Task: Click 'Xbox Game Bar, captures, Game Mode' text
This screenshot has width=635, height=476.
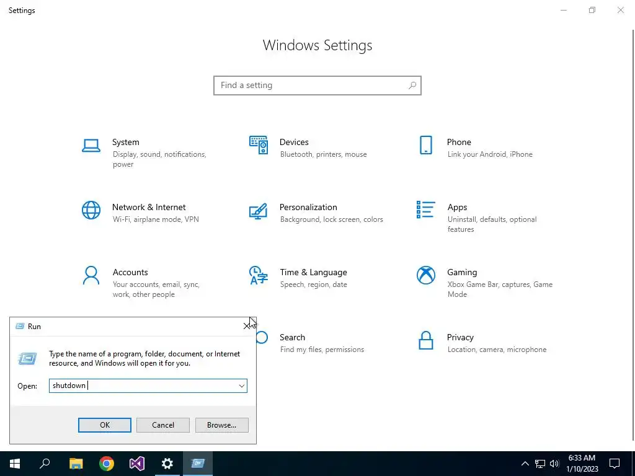Action: [x=500, y=289]
